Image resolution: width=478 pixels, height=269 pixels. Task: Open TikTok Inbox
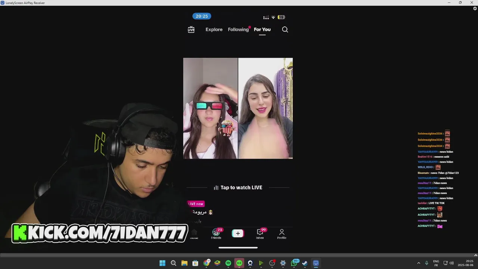(260, 234)
